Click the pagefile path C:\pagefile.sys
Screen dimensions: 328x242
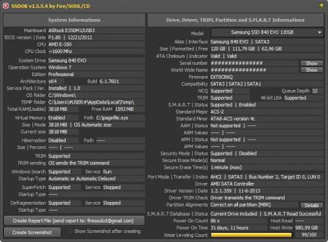[112, 118]
